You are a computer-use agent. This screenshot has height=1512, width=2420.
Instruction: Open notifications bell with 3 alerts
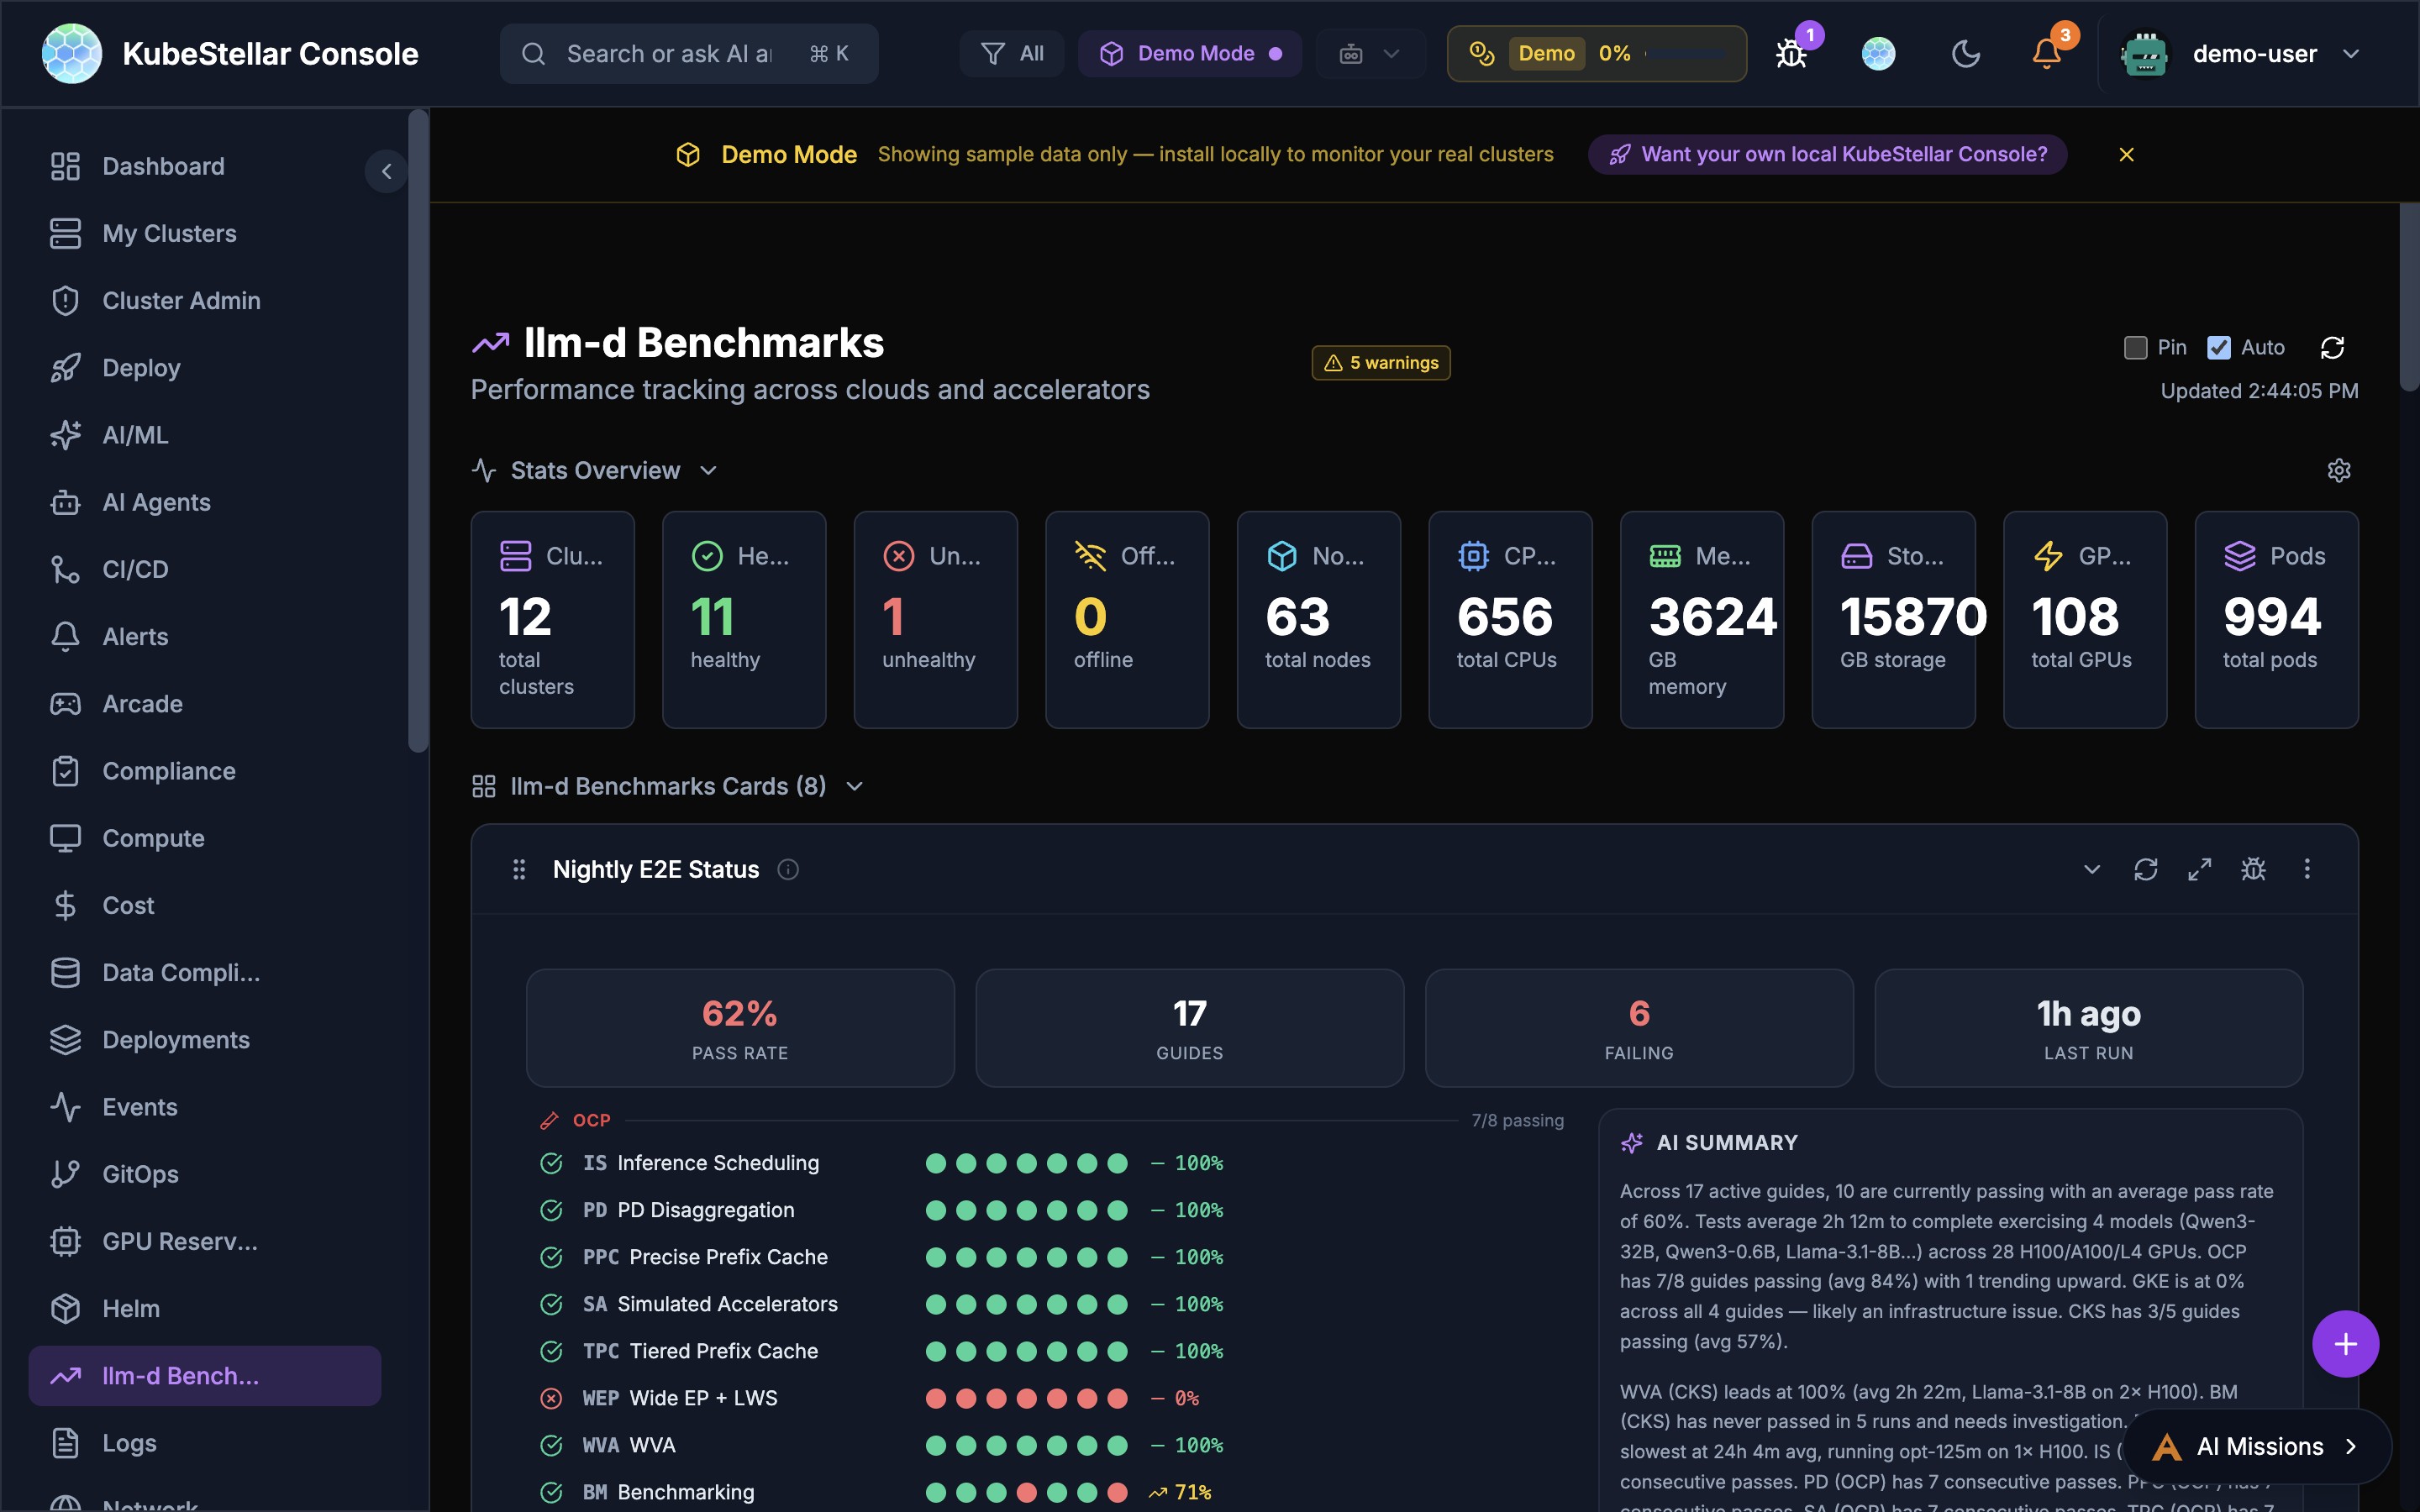[2046, 53]
